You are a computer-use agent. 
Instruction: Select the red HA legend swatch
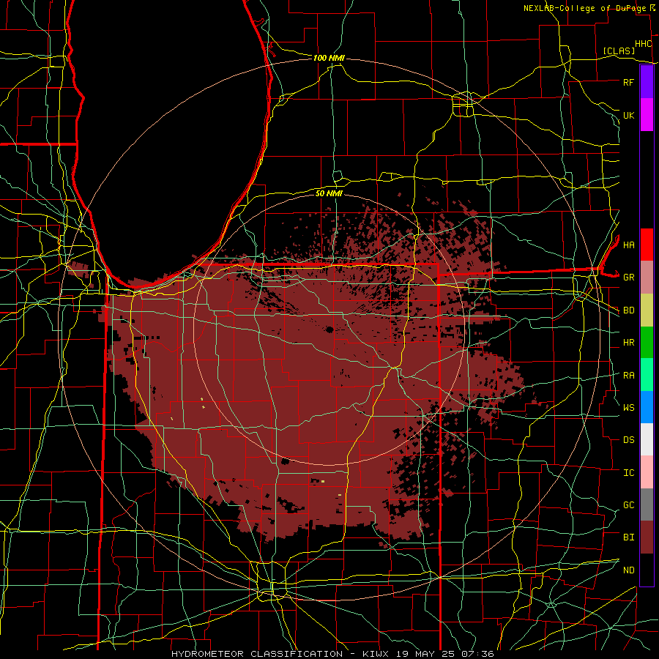pos(647,245)
